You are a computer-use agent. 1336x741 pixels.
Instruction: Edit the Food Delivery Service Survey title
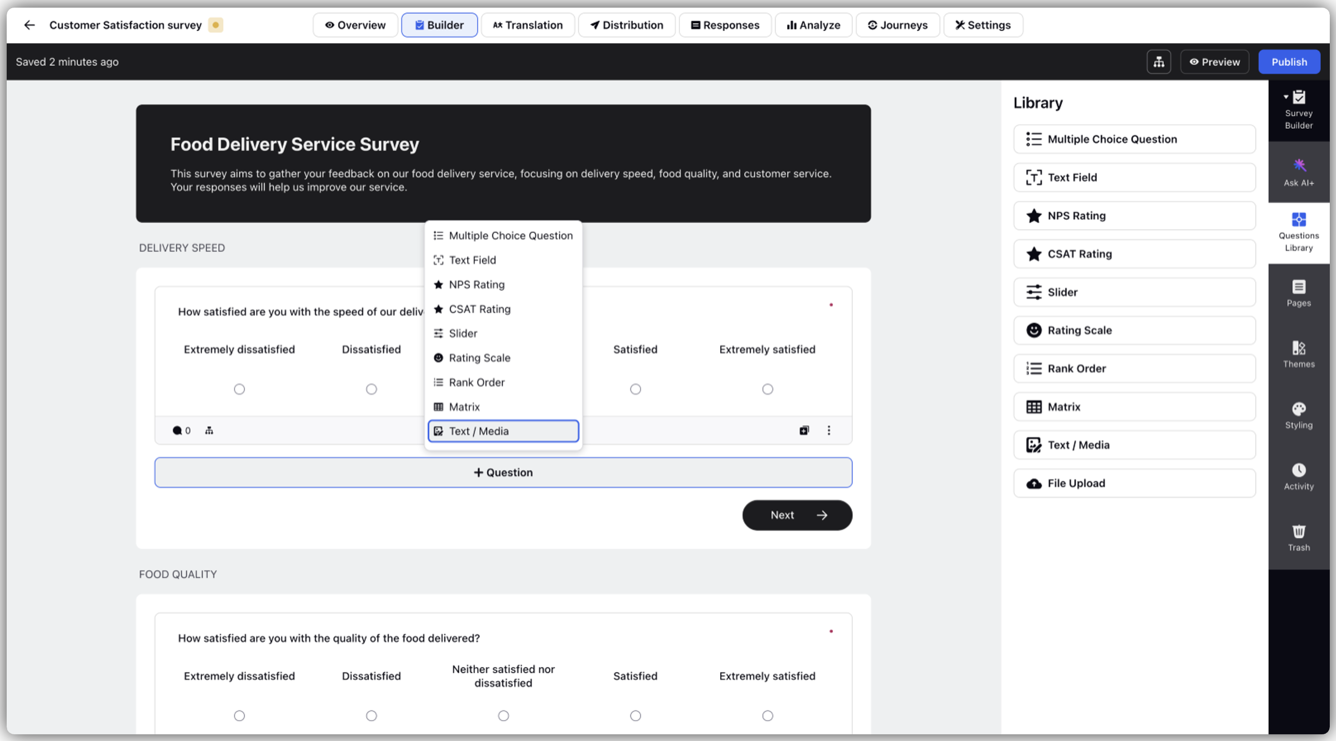click(295, 144)
